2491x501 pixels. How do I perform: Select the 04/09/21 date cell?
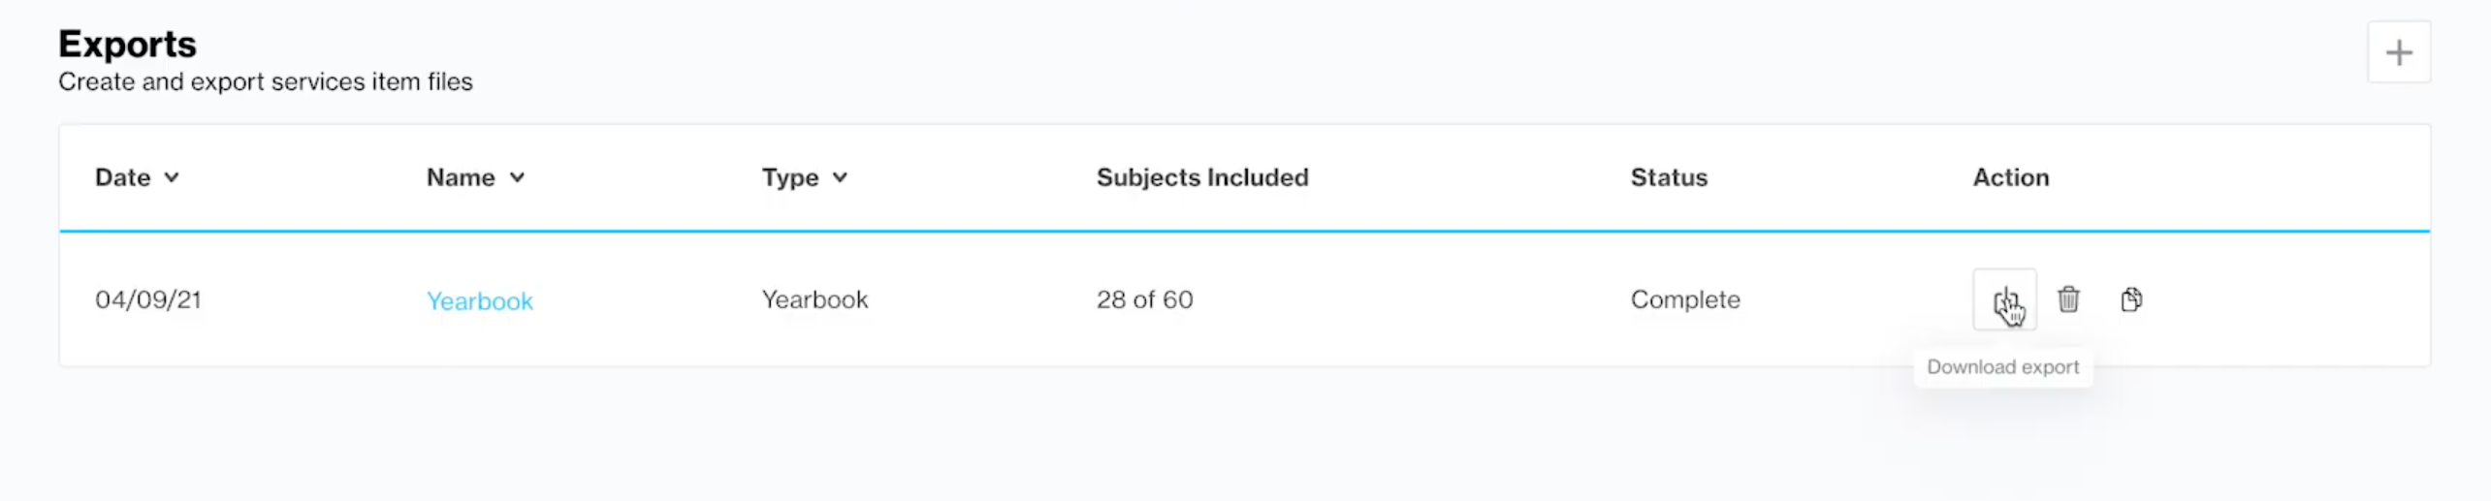coord(148,299)
